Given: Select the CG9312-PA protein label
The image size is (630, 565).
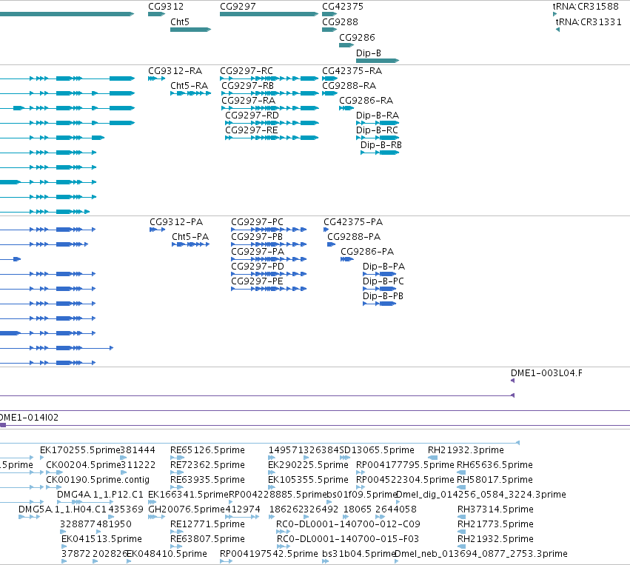Looking at the screenshot, I should click(x=176, y=222).
